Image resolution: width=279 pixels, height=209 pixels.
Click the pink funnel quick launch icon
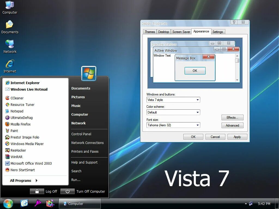[38, 203]
